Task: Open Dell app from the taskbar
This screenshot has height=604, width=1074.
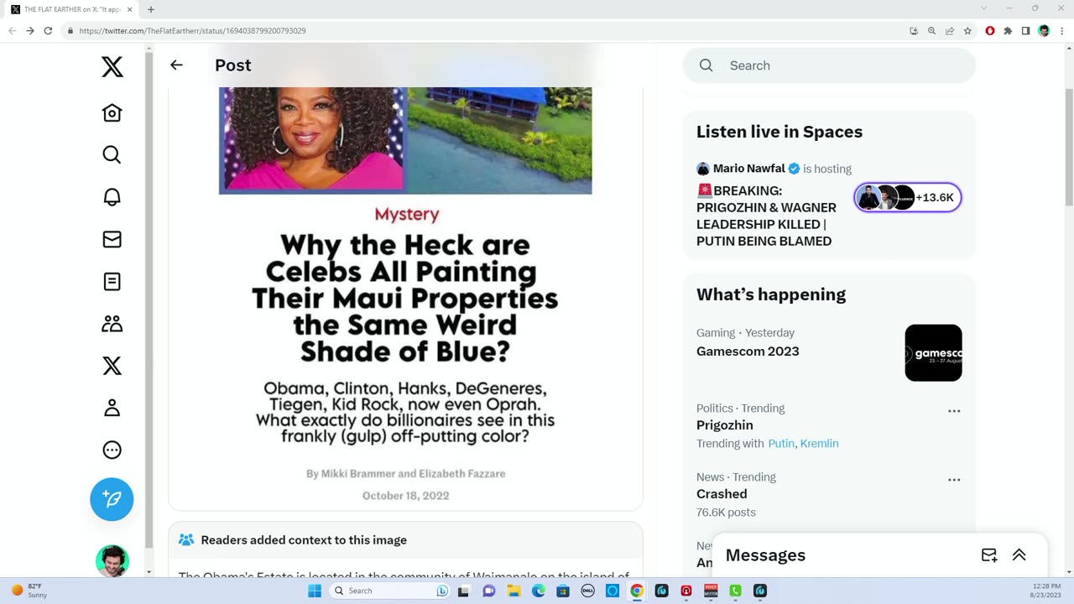Action: (x=587, y=591)
